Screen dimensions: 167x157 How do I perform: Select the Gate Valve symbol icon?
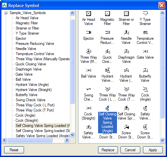[x=145, y=51]
